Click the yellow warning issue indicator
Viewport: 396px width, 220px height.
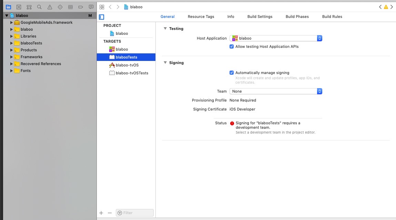point(386,7)
